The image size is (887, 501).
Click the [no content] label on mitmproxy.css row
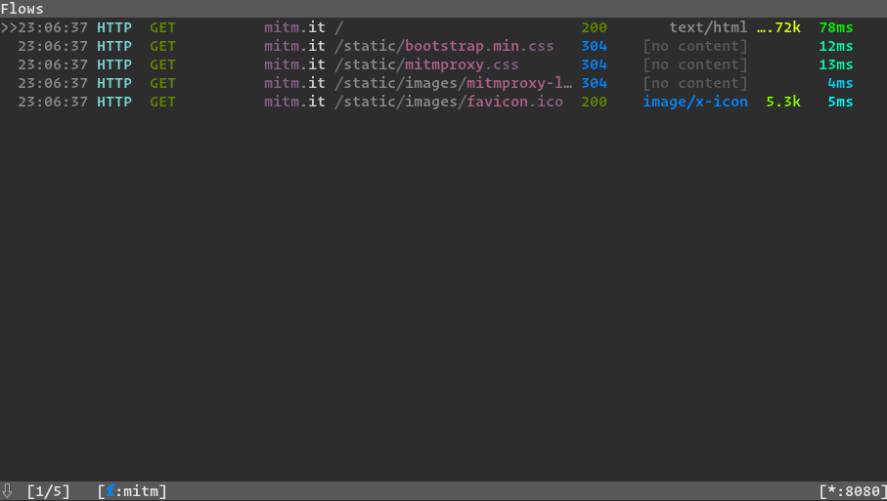[x=695, y=65]
